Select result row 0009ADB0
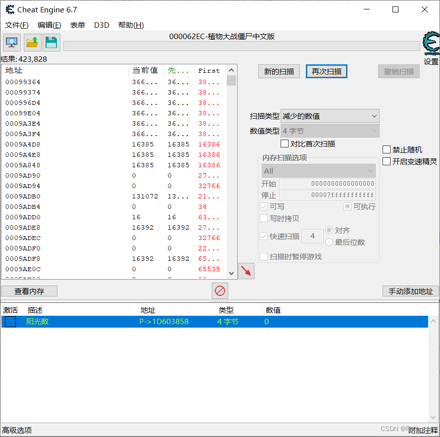The image size is (440, 437). (x=113, y=196)
